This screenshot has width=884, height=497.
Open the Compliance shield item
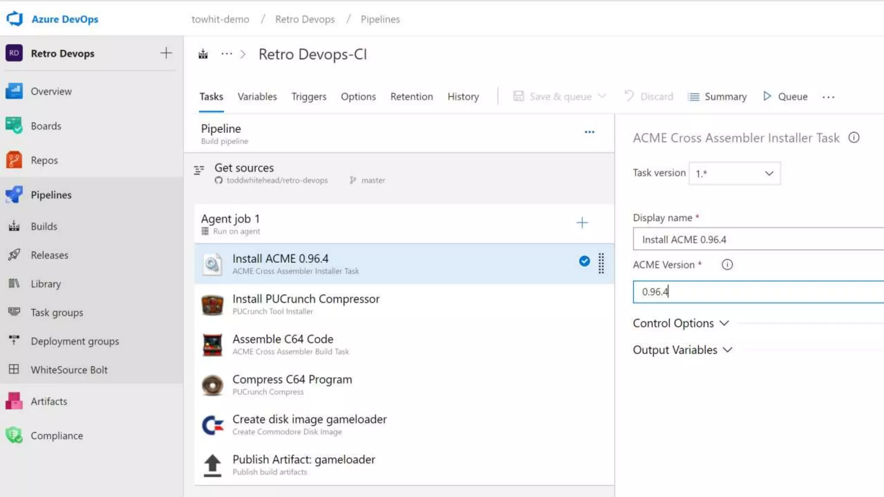56,435
